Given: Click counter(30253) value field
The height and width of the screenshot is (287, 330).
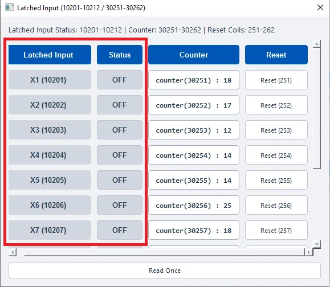Looking at the screenshot, I should pyautogui.click(x=194, y=130).
